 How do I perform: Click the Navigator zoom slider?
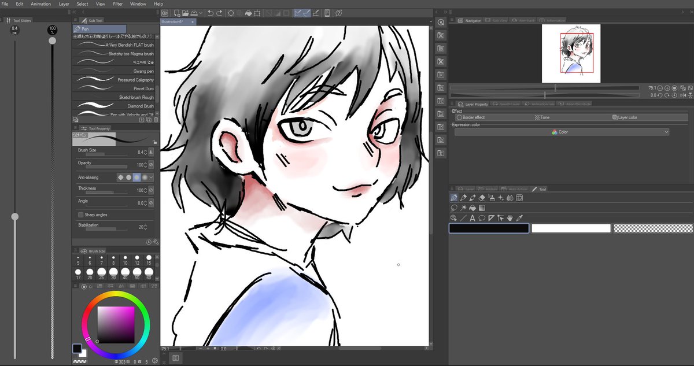coord(545,88)
